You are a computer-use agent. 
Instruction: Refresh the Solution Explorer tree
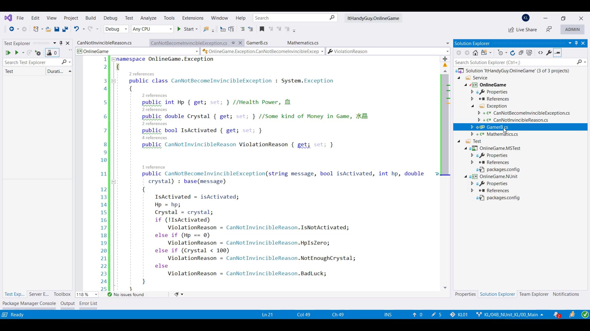(x=512, y=53)
